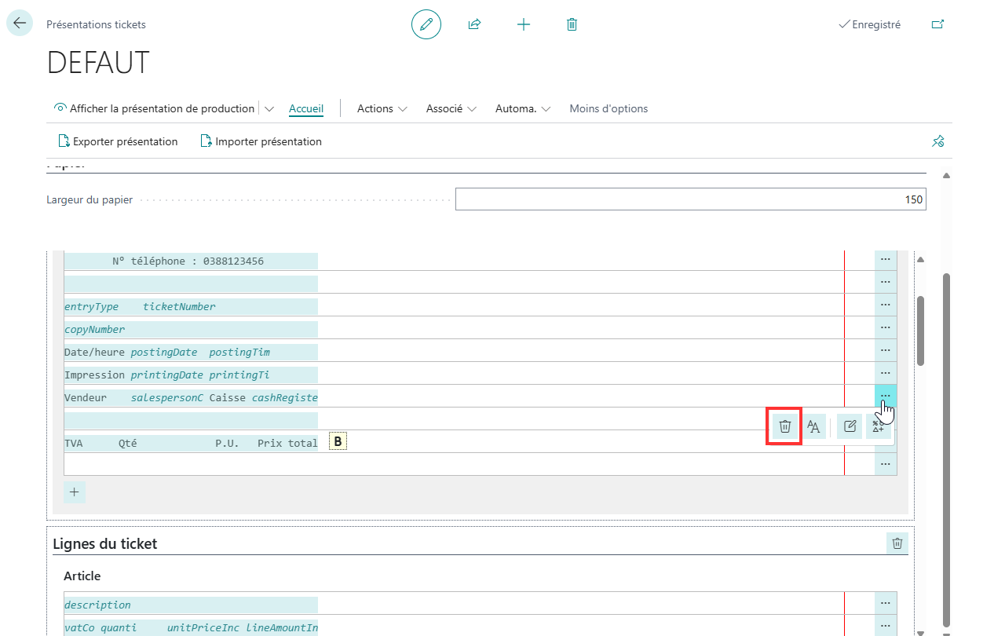The height and width of the screenshot is (636, 1005).
Task: Open record in new window icon
Action: coord(937,24)
